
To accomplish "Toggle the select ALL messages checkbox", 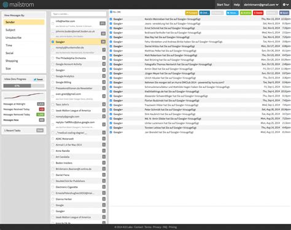I will pyautogui.click(x=111, y=12).
